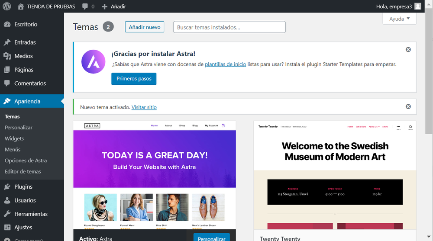Select the Twenty Twenty theme screenshot
This screenshot has height=241, width=433.
[335, 175]
